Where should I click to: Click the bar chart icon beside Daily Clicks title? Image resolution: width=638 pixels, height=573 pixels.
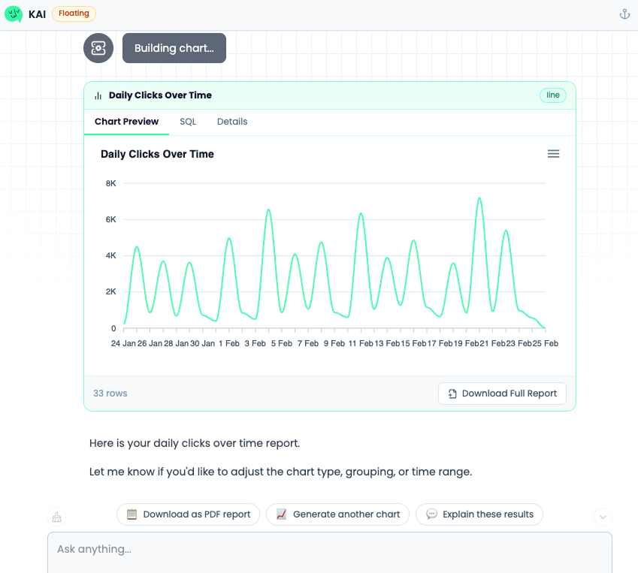click(97, 95)
